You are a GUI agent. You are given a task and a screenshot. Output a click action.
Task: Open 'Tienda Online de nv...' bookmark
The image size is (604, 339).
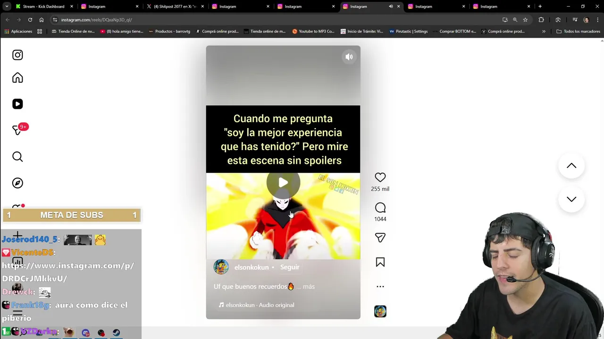tap(73, 32)
